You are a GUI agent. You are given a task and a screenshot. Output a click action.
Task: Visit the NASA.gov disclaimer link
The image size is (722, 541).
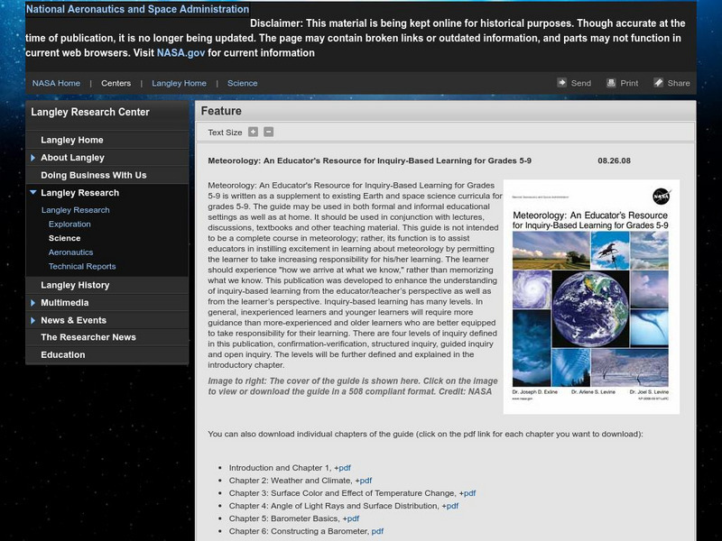(181, 53)
